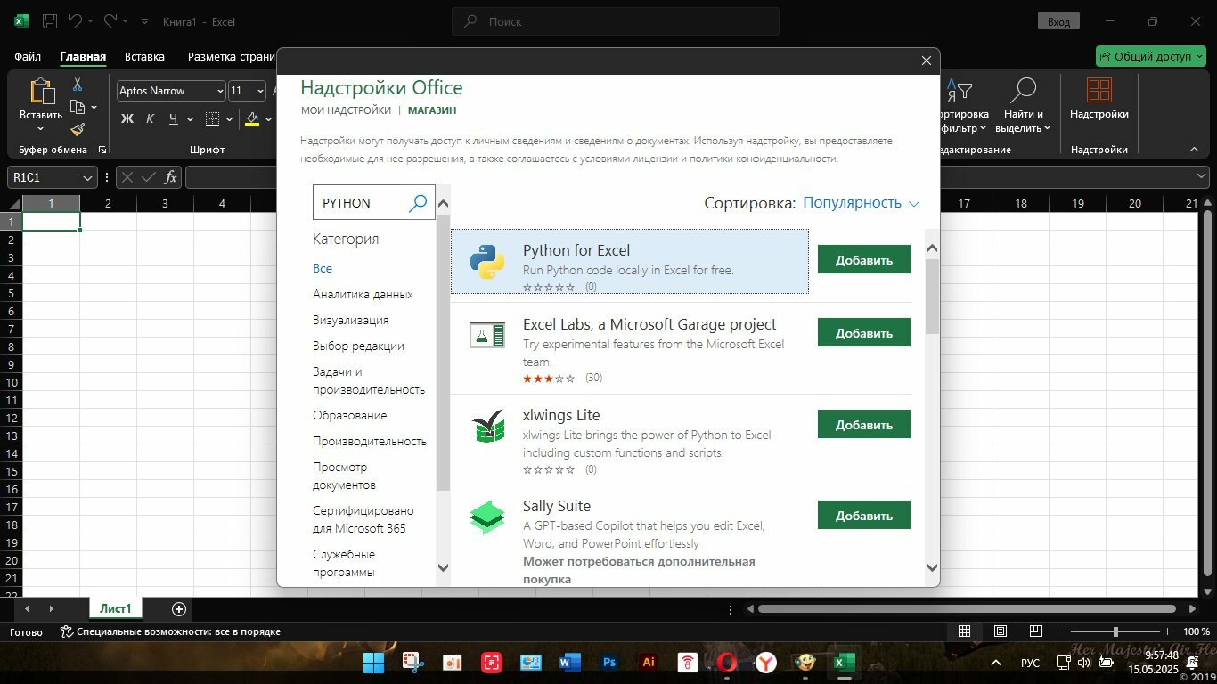
Task: Click the fx insert function icon
Action: pos(170,177)
